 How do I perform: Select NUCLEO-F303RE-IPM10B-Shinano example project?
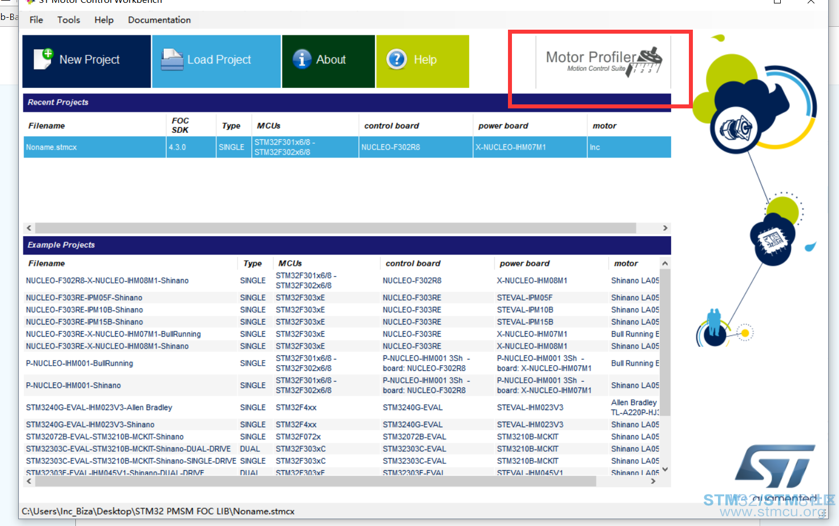pyautogui.click(x=341, y=310)
